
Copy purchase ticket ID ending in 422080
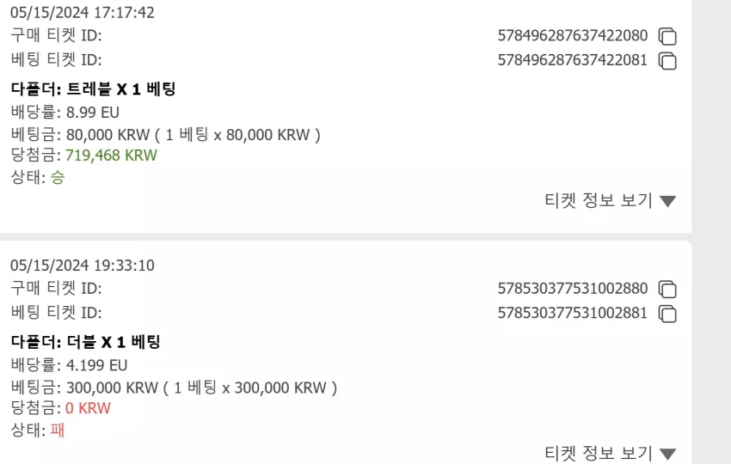coord(667,36)
